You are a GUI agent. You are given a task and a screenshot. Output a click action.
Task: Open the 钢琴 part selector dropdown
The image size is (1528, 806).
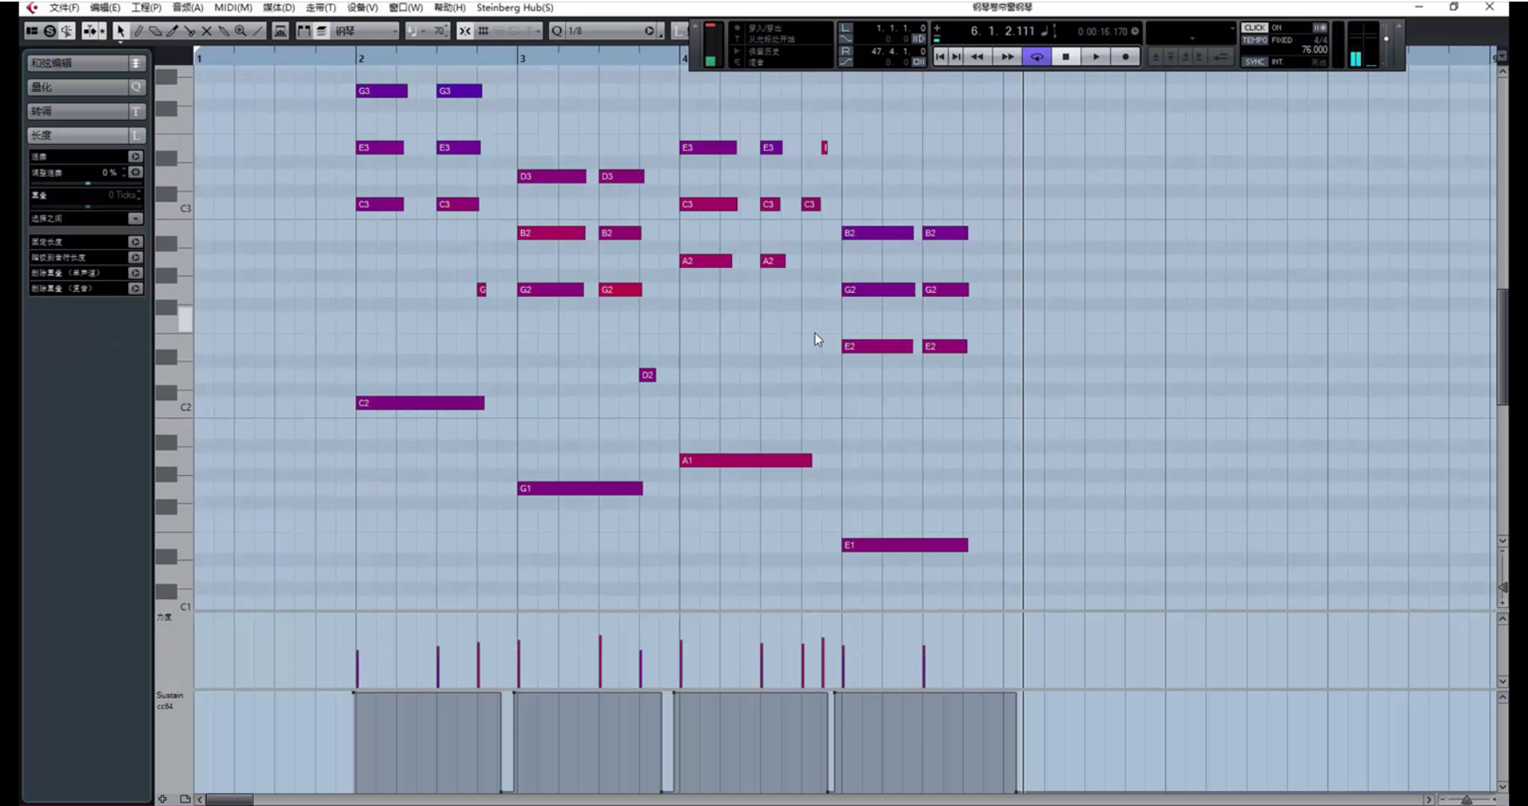pos(365,31)
